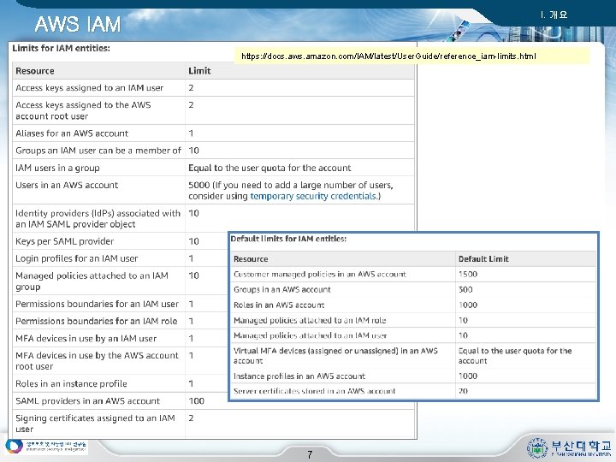Image resolution: width=616 pixels, height=462 pixels.
Task: Select 'MFA devices in use by an IAM user'
Action: click(x=86, y=338)
